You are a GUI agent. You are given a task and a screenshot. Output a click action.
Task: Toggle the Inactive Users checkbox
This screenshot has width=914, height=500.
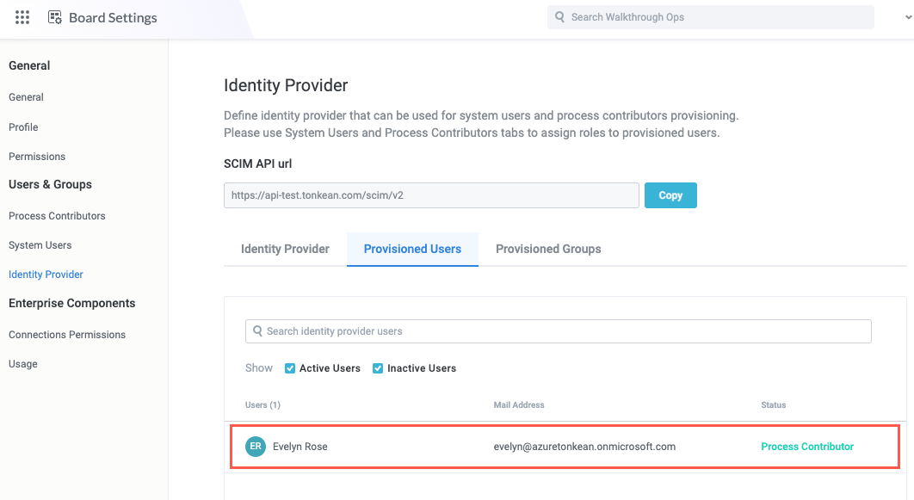(378, 368)
